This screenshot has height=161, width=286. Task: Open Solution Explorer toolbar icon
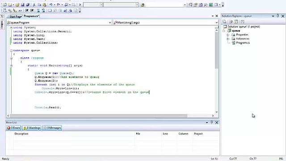(190, 5)
